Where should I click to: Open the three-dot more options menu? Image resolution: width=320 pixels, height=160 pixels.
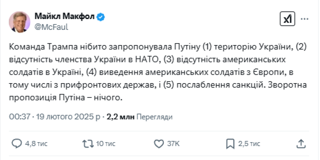click(304, 19)
